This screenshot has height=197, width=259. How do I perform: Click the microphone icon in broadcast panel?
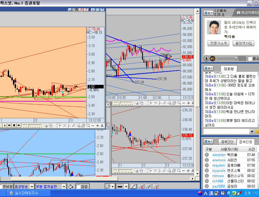pos(206,59)
